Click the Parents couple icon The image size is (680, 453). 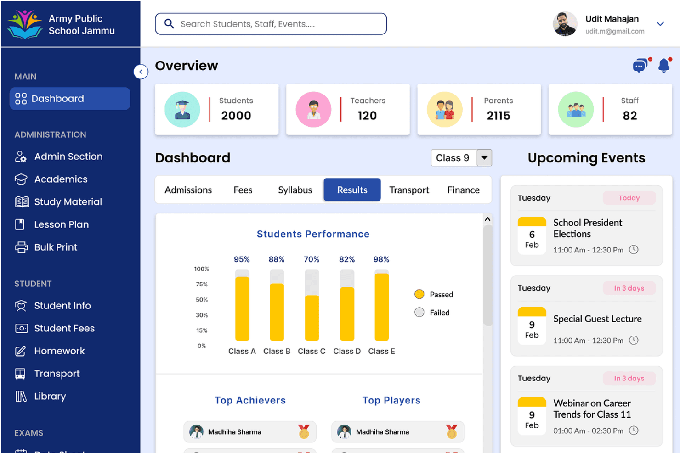(x=445, y=109)
